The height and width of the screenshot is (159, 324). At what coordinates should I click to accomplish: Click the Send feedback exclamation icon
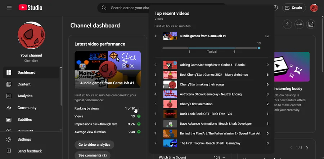[9, 151]
